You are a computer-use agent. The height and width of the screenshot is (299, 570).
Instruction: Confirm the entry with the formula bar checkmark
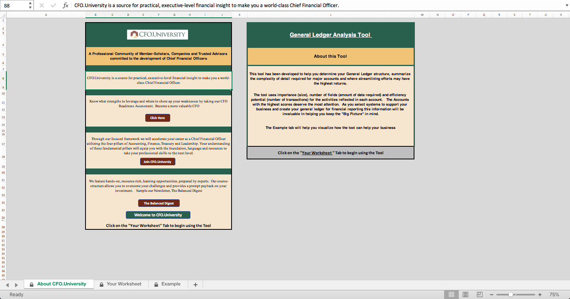pyautogui.click(x=53, y=6)
